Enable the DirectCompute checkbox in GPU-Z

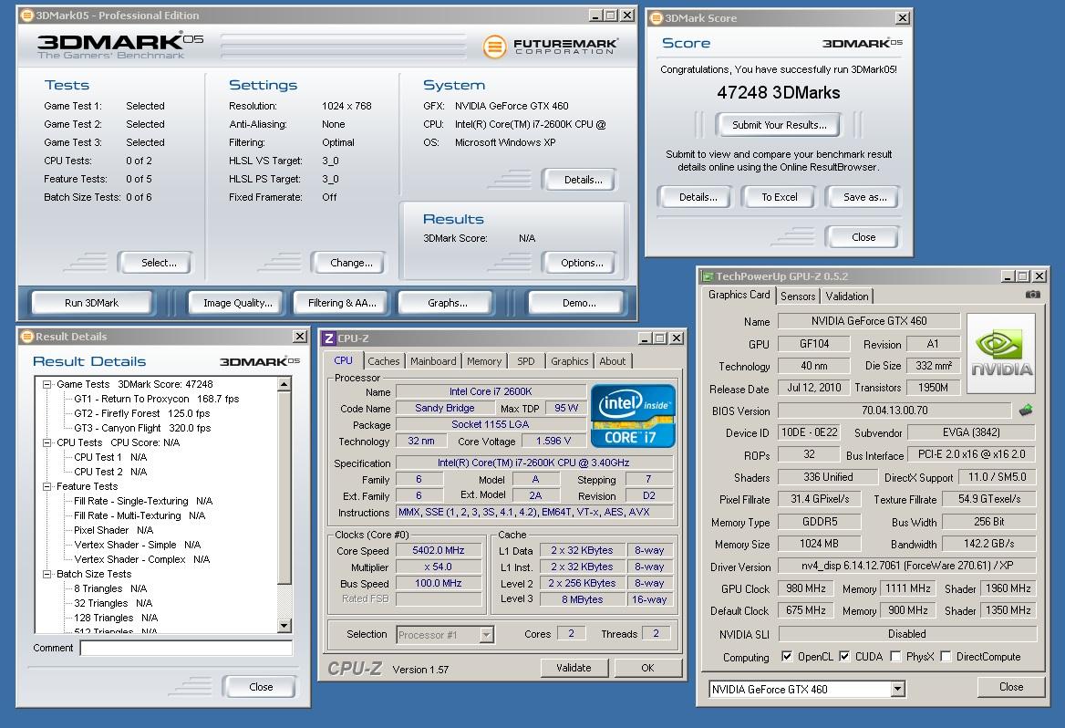point(946,657)
